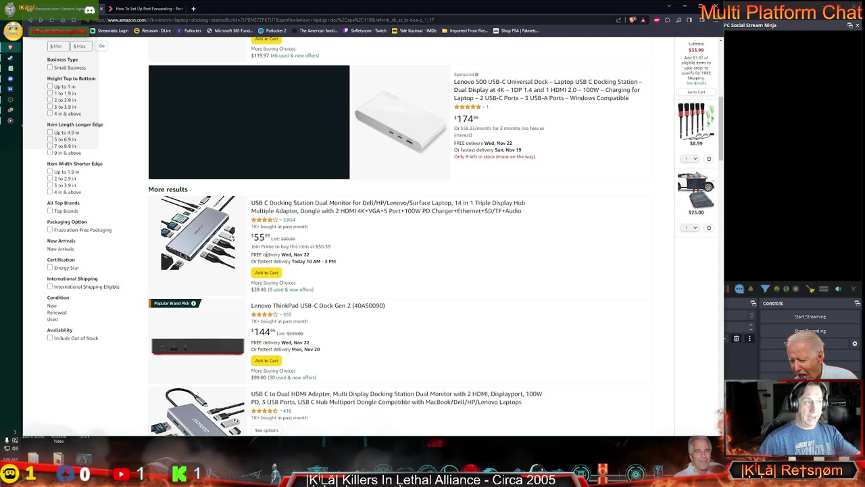The width and height of the screenshot is (865, 487).
Task: Open the browser hamburger menu
Action: tap(716, 20)
